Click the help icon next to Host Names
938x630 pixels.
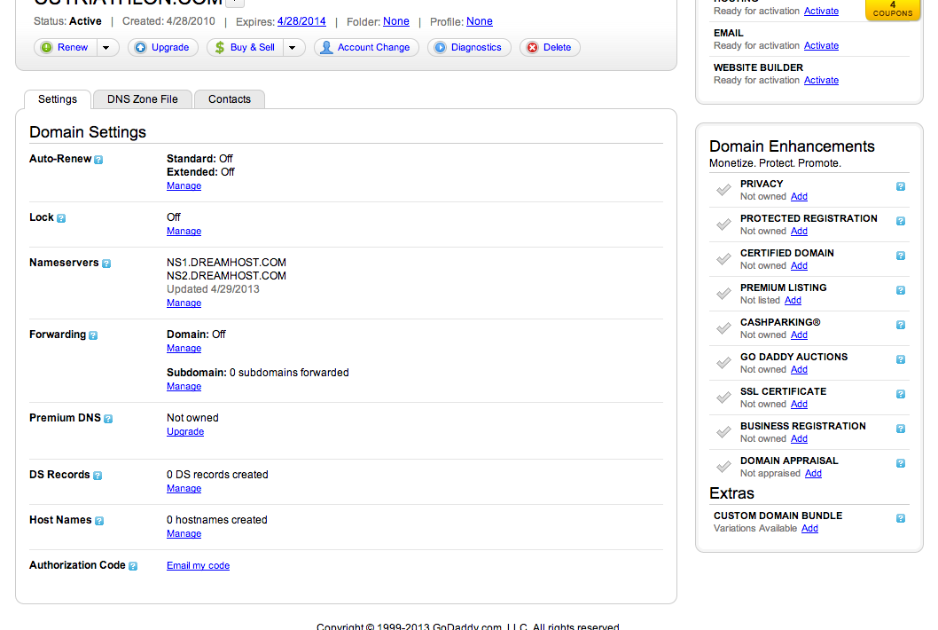point(99,521)
